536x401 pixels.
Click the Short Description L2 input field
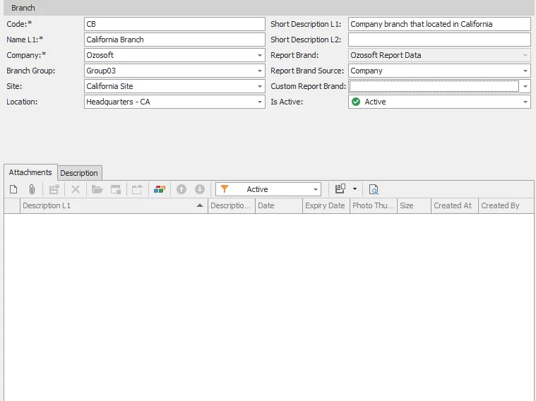[439, 40]
